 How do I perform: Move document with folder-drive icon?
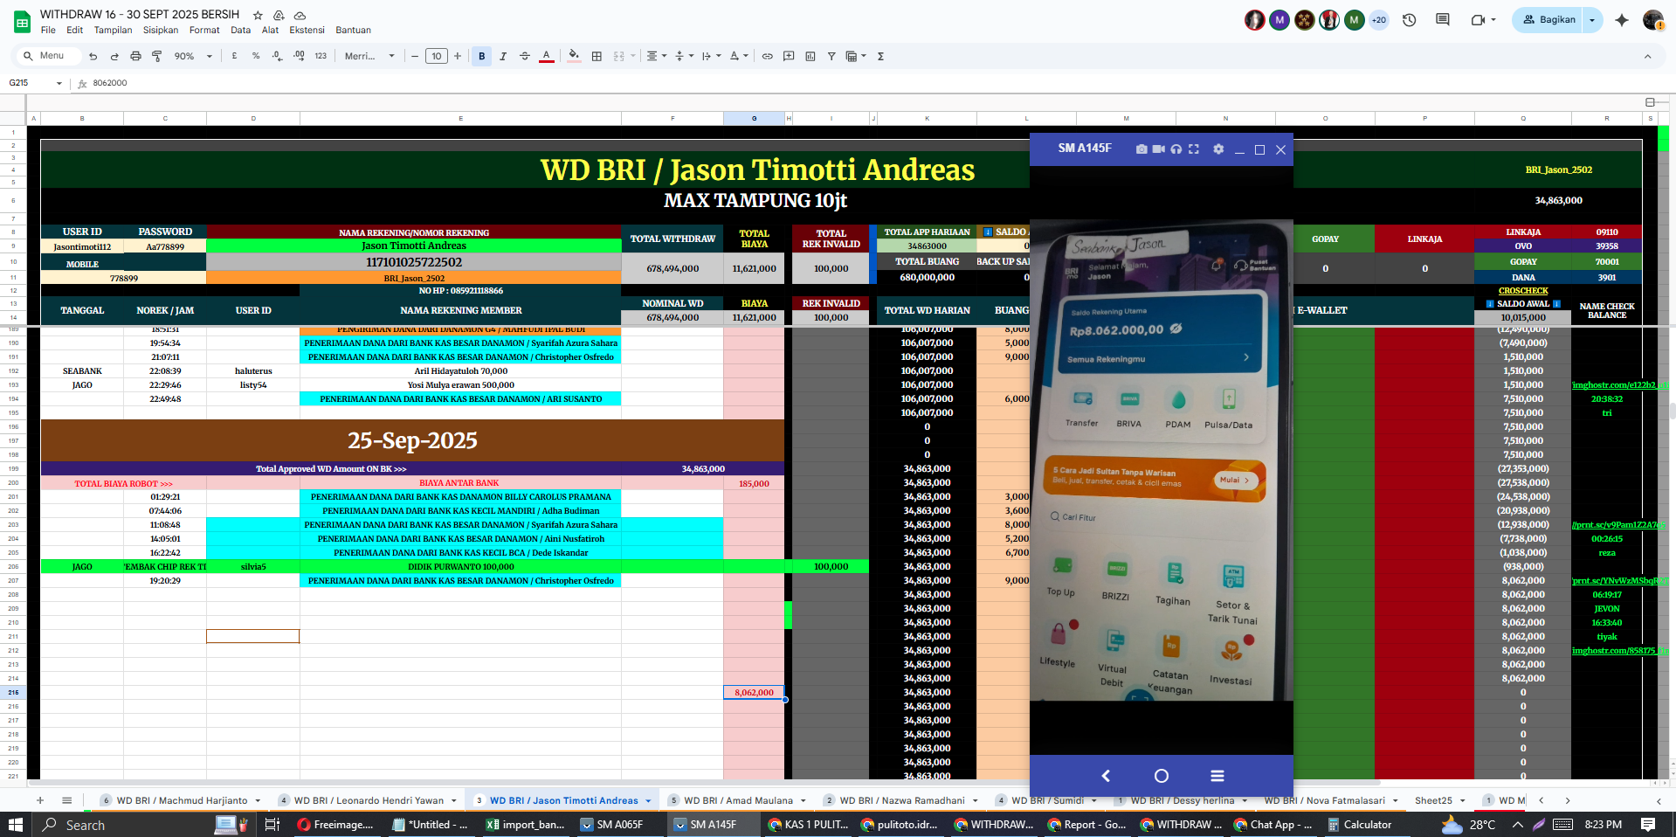point(279,16)
